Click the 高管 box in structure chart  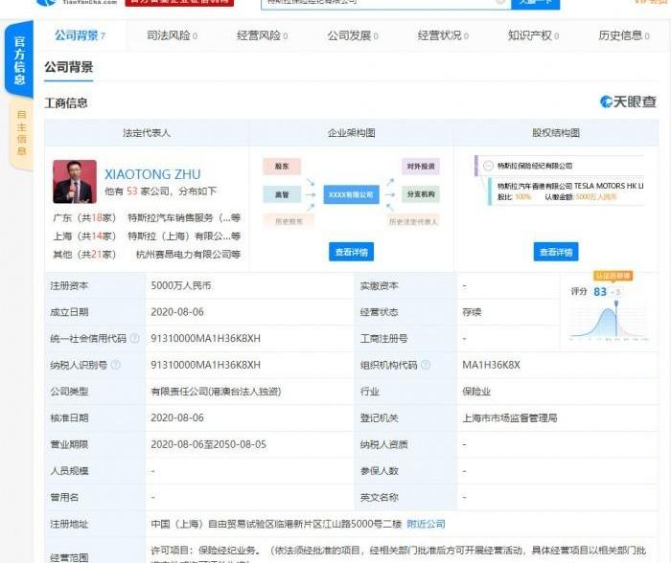click(x=282, y=194)
